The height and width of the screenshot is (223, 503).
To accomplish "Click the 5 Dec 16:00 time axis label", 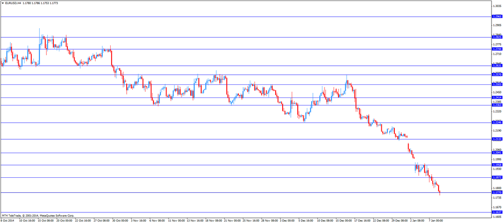I will pos(307,221).
